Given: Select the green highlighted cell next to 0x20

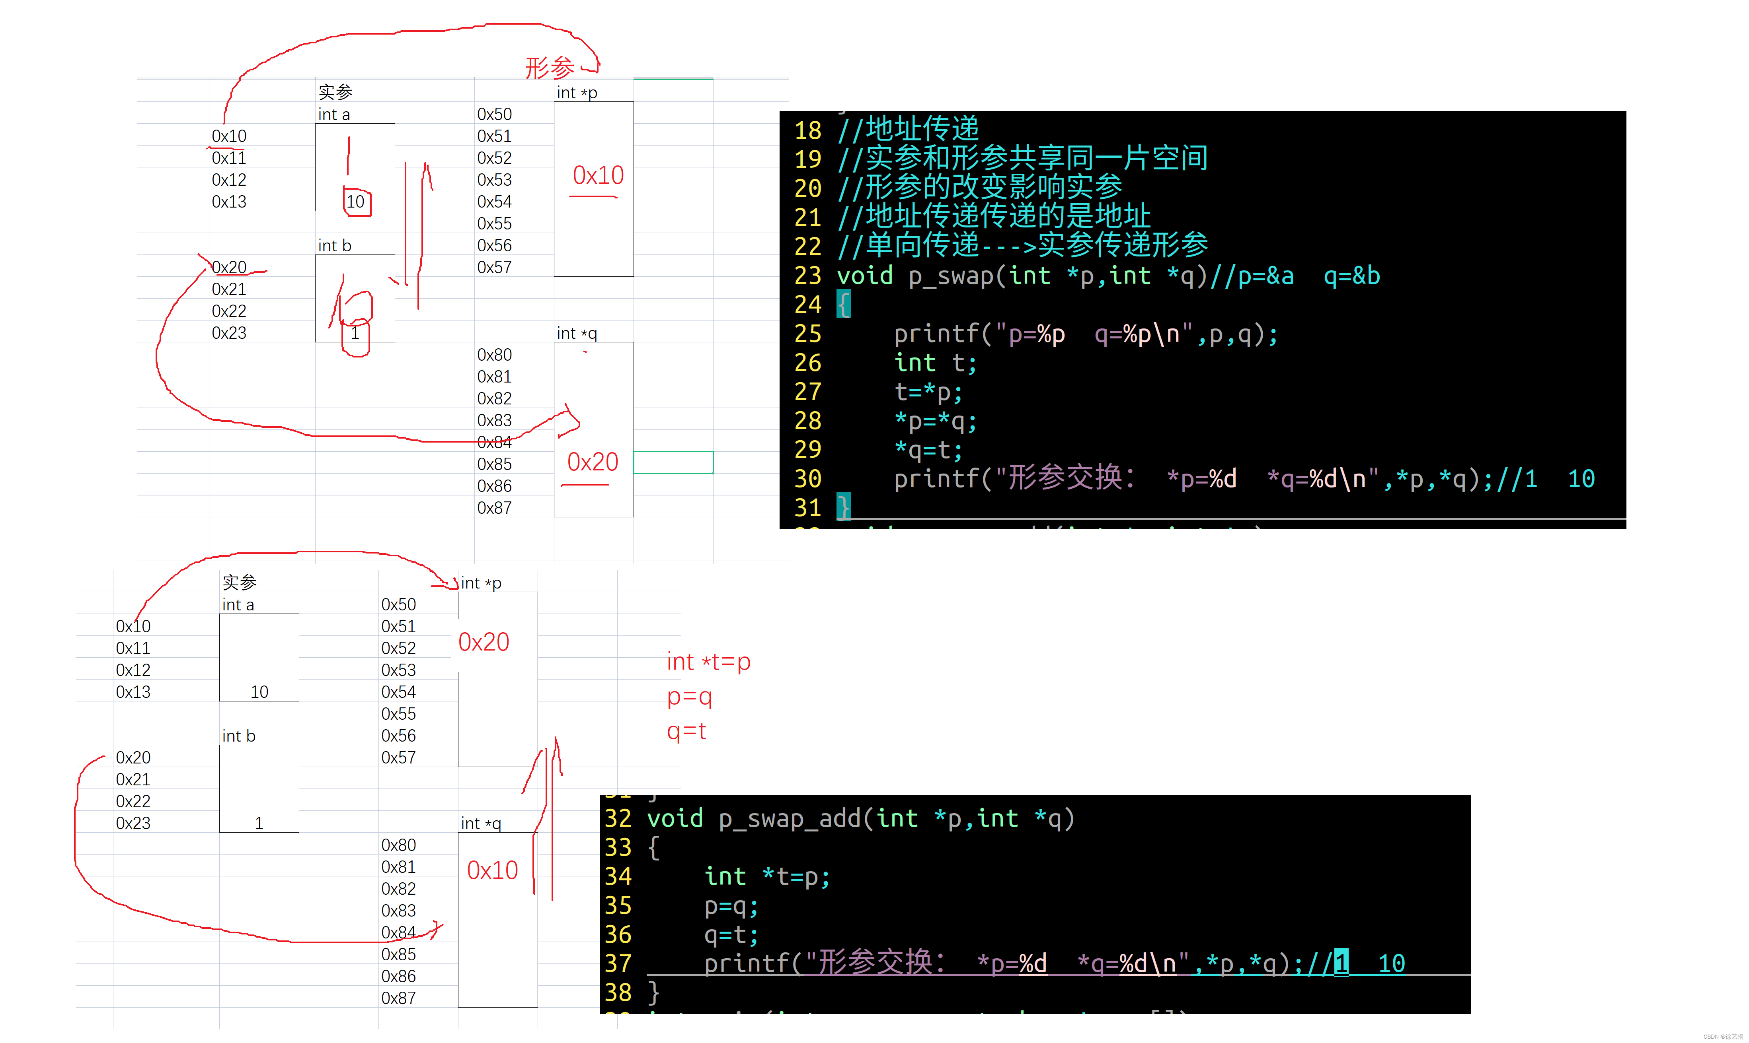Looking at the screenshot, I should (x=674, y=462).
